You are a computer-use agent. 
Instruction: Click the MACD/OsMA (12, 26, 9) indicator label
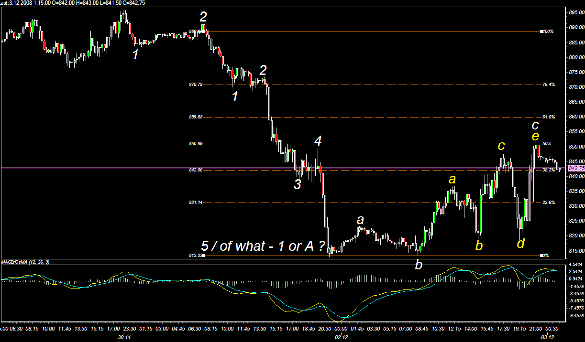pyautogui.click(x=25, y=262)
